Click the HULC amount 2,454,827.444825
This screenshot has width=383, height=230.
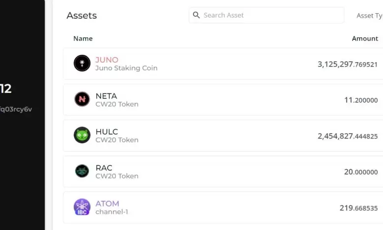(347, 136)
